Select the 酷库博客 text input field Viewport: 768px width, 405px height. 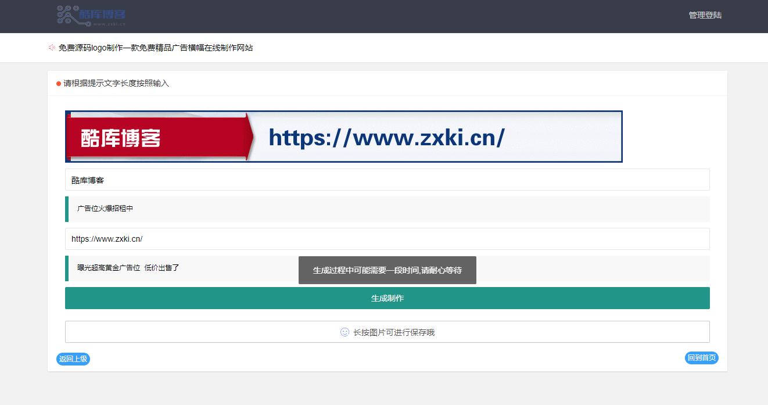387,180
